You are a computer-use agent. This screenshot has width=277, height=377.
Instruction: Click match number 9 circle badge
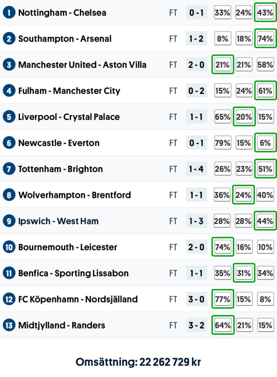[x=9, y=221]
